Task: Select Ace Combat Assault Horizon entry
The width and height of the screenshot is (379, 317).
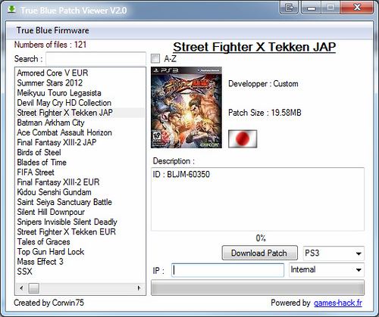Action: [80, 132]
